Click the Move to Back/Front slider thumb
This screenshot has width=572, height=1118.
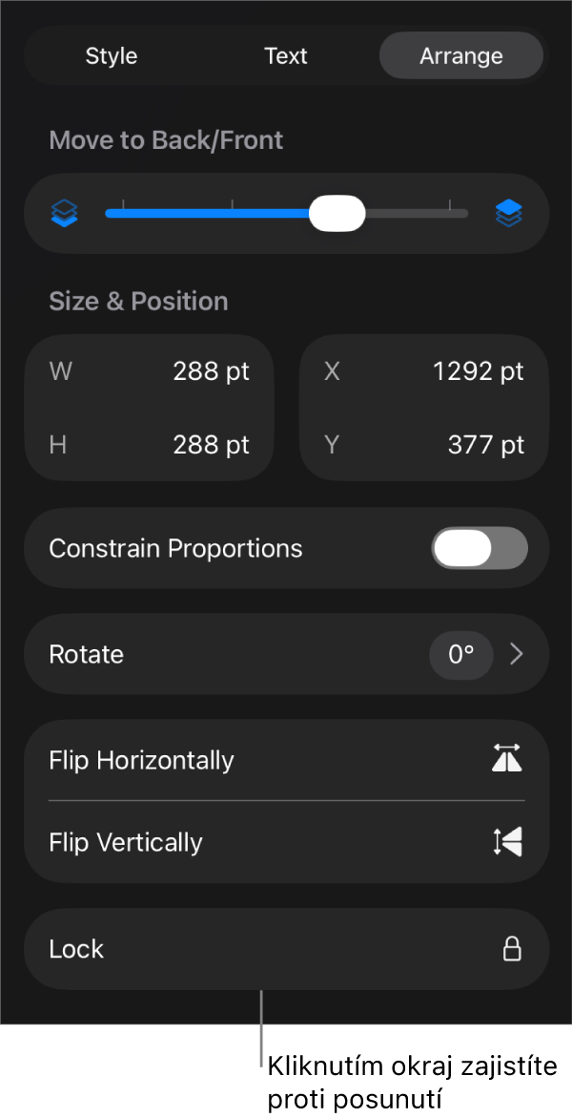337,213
